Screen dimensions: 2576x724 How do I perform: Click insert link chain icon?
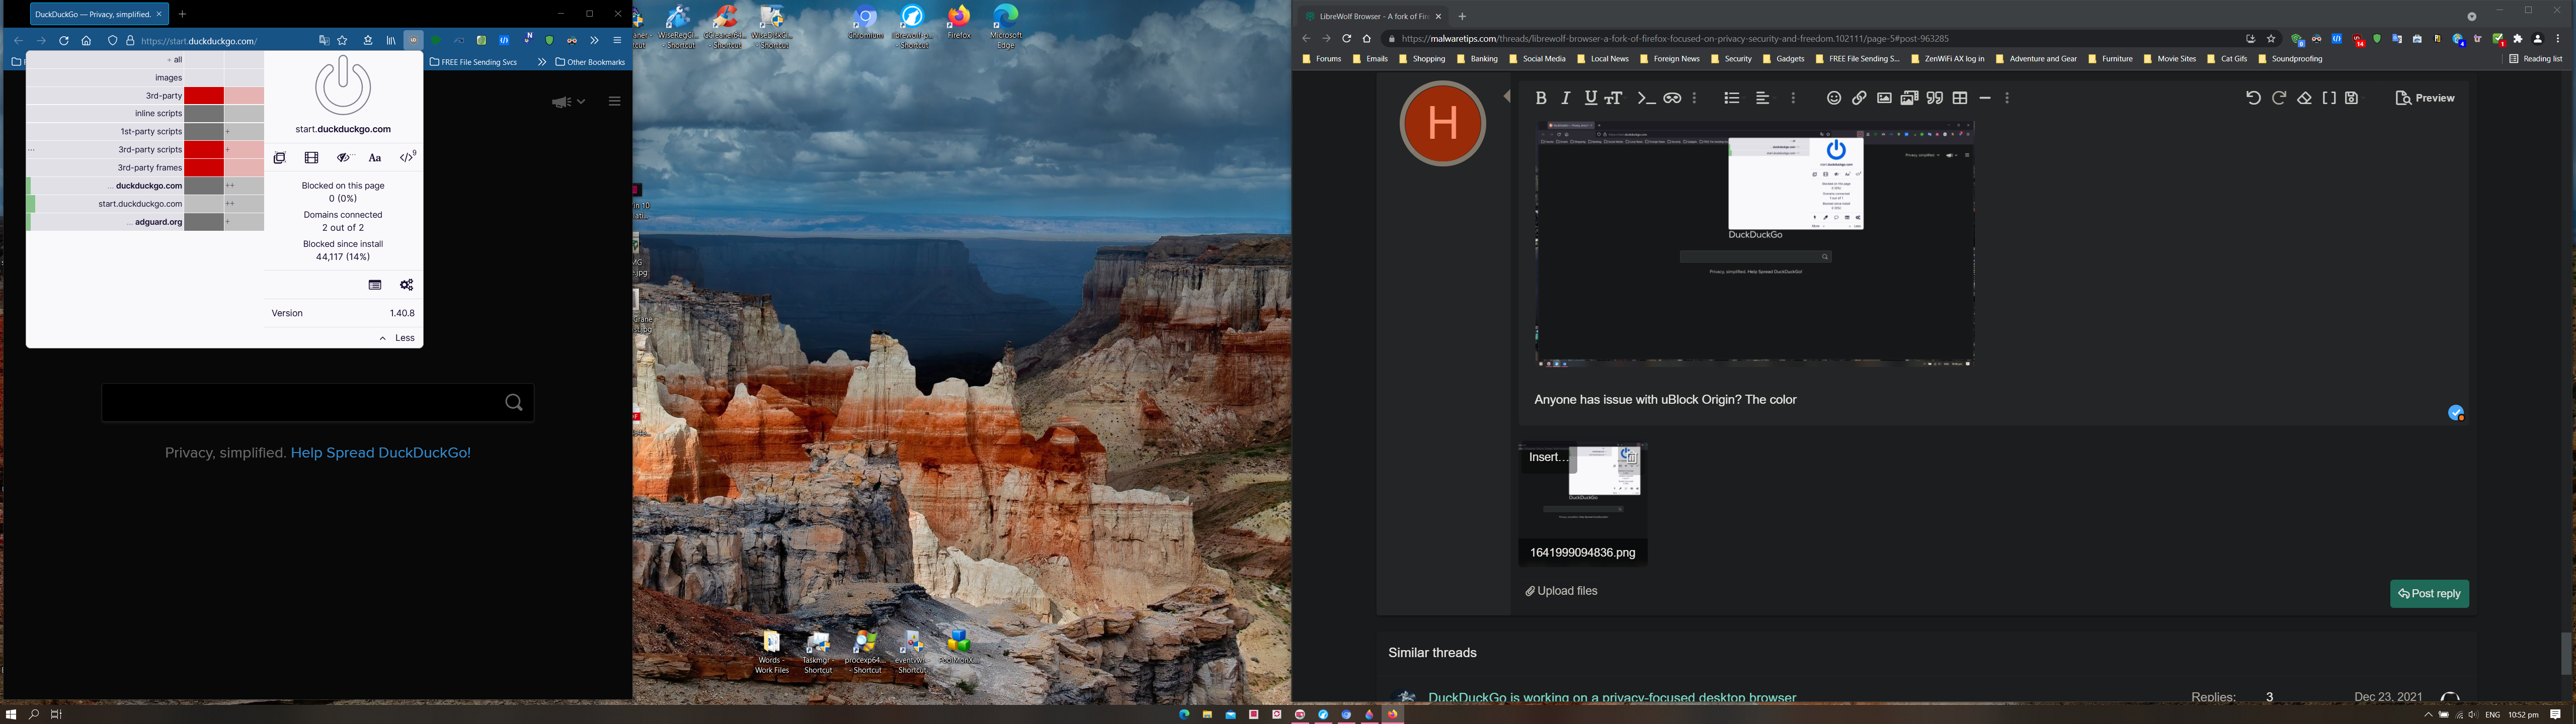point(1859,98)
